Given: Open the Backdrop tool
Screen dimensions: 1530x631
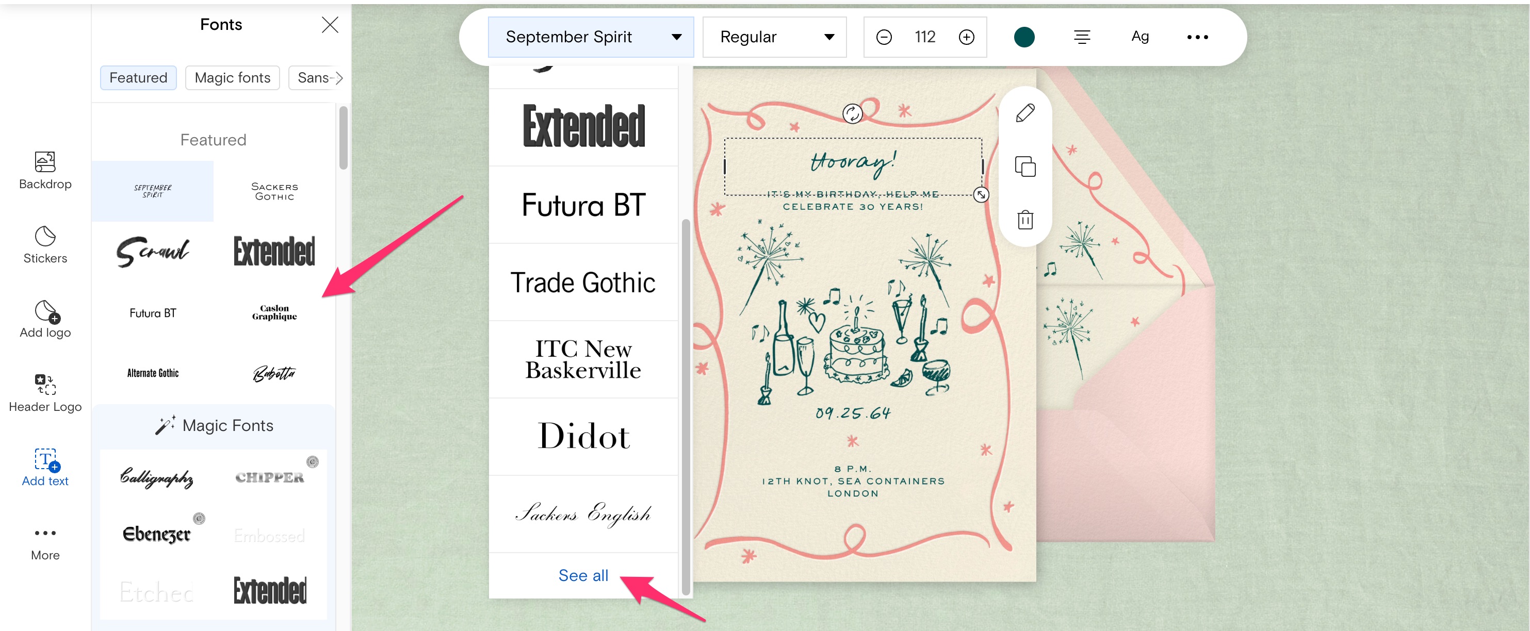Looking at the screenshot, I should click(x=45, y=170).
